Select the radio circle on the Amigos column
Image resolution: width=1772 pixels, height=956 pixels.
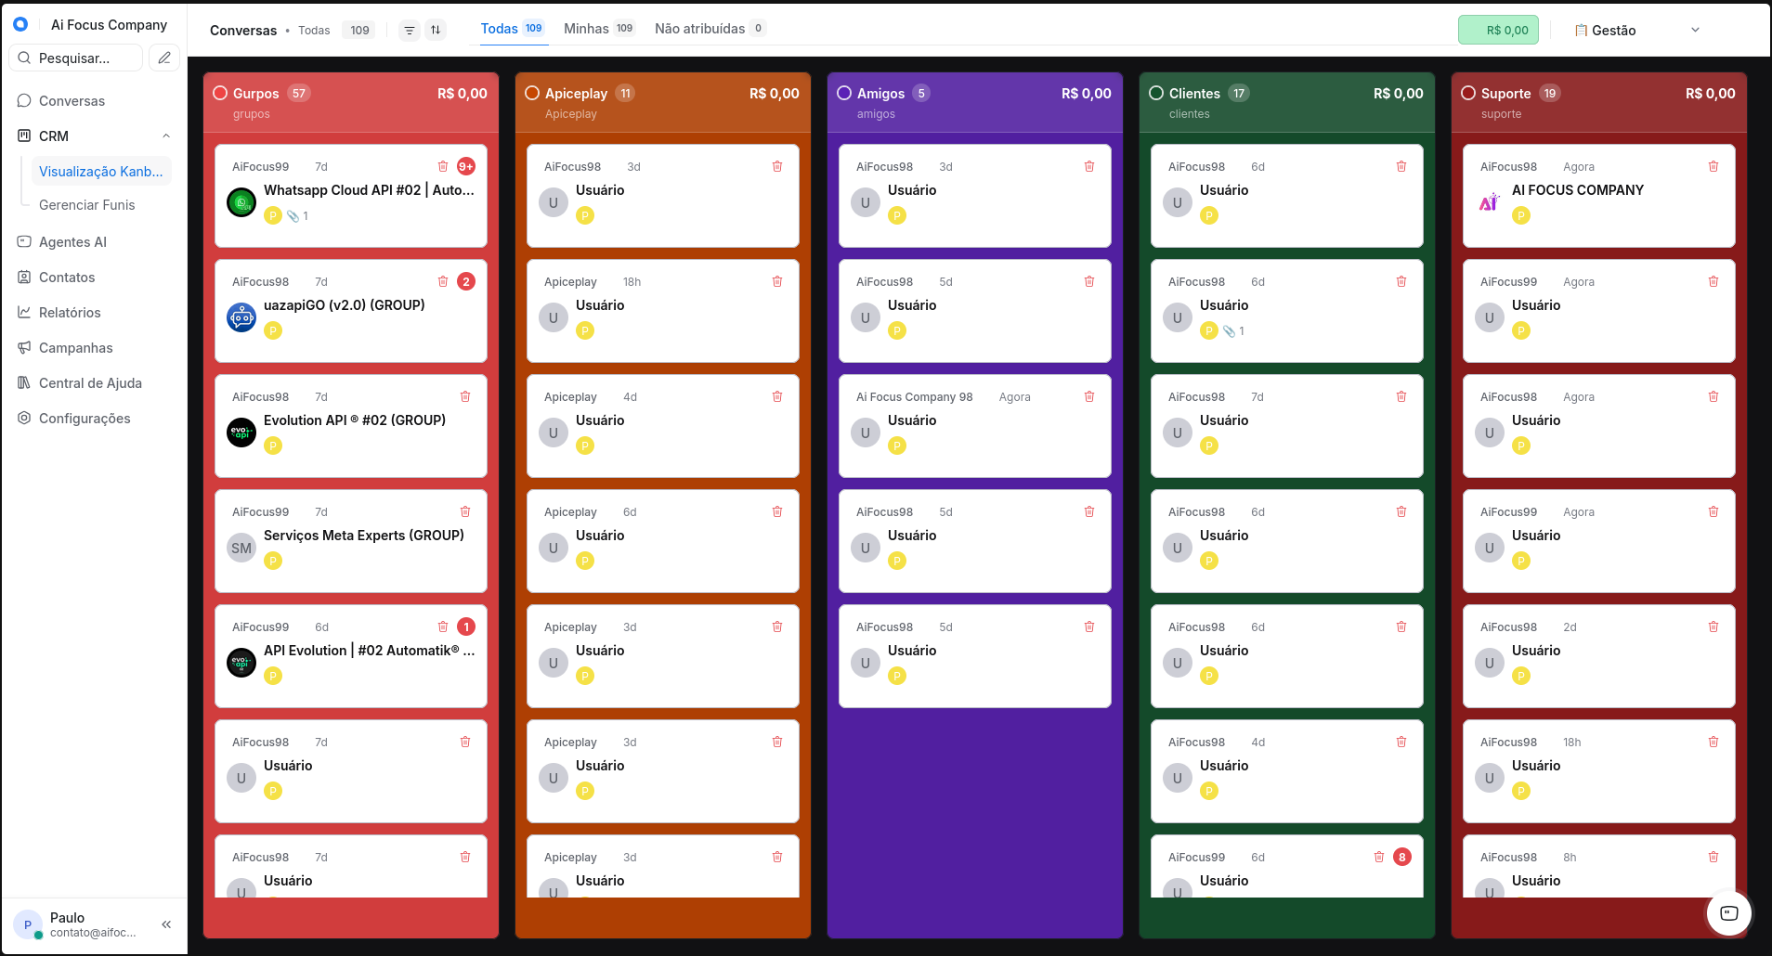pyautogui.click(x=845, y=92)
